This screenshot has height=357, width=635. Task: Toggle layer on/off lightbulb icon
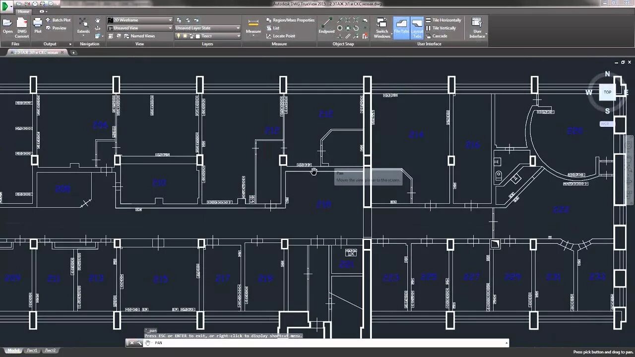tap(179, 36)
